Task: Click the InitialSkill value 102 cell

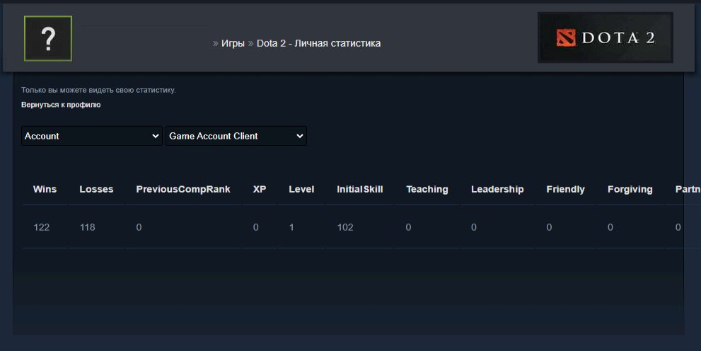Action: click(x=345, y=227)
